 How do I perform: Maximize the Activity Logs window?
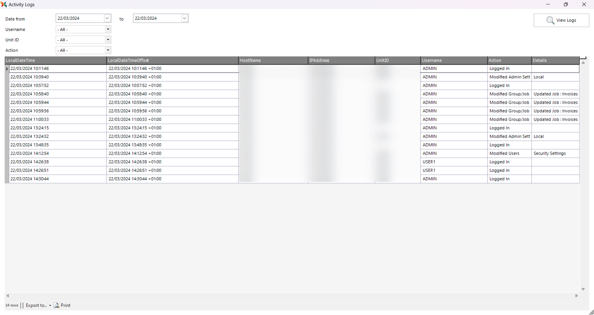(x=566, y=5)
